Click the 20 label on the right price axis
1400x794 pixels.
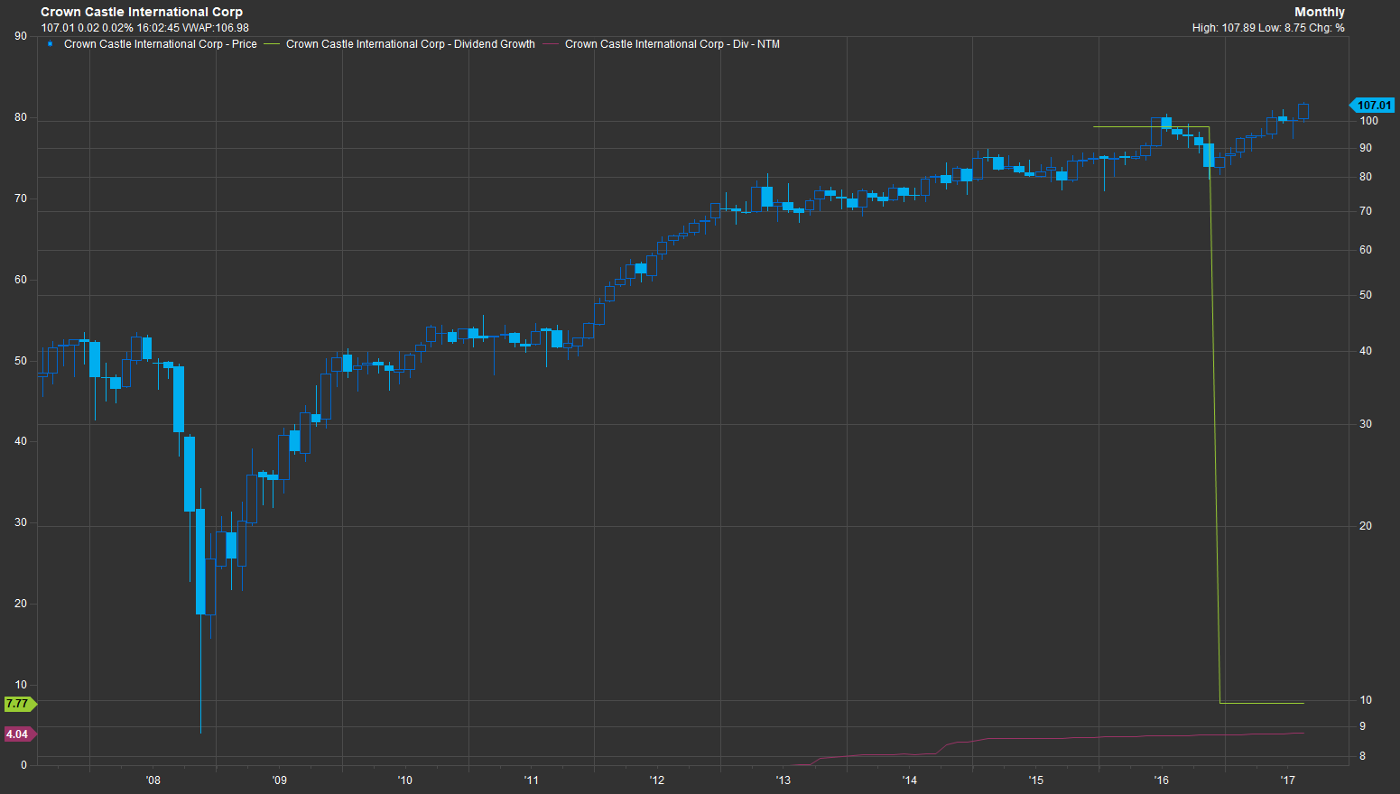(1366, 526)
